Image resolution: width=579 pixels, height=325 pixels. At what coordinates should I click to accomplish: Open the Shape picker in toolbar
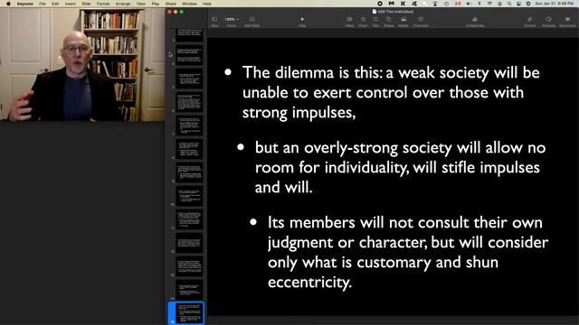click(388, 22)
